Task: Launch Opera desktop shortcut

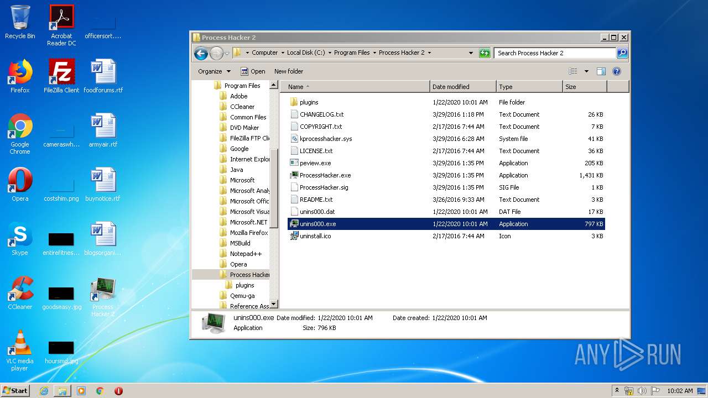Action: tap(20, 185)
